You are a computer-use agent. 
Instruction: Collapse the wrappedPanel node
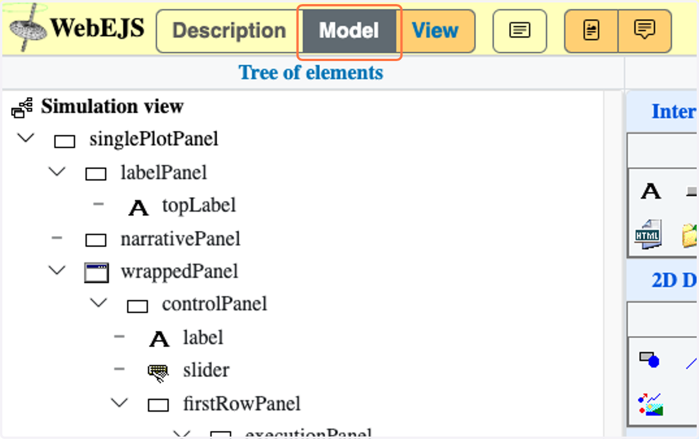click(x=57, y=270)
